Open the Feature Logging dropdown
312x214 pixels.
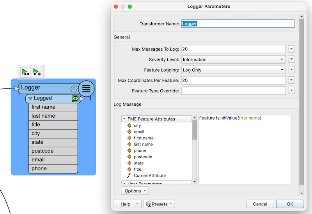[233, 70]
